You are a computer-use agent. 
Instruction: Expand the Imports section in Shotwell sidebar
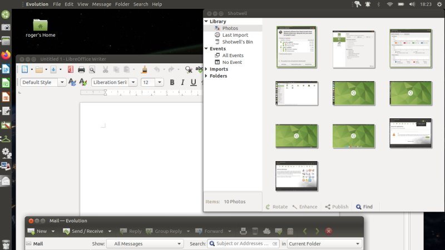coord(207,69)
